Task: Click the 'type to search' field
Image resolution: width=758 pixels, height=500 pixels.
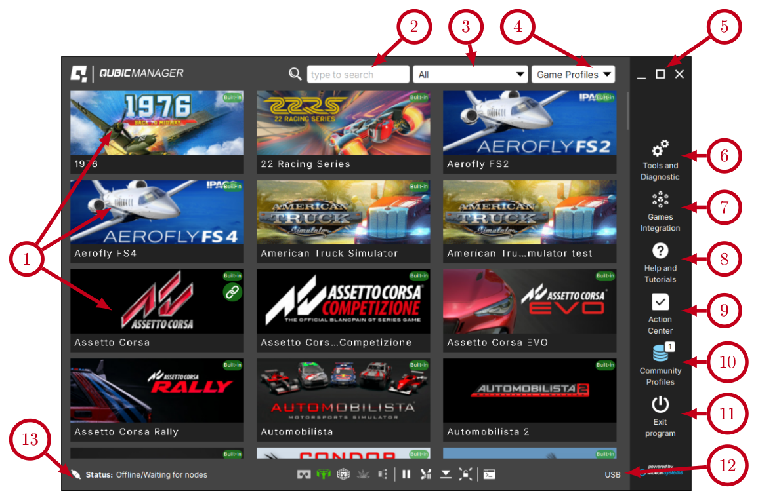Action: [x=358, y=74]
